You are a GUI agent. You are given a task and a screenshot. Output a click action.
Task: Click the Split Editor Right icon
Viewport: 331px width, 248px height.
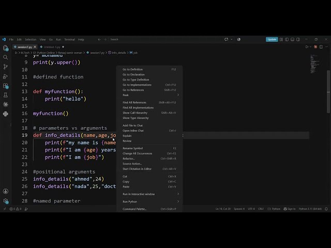click(x=321, y=47)
